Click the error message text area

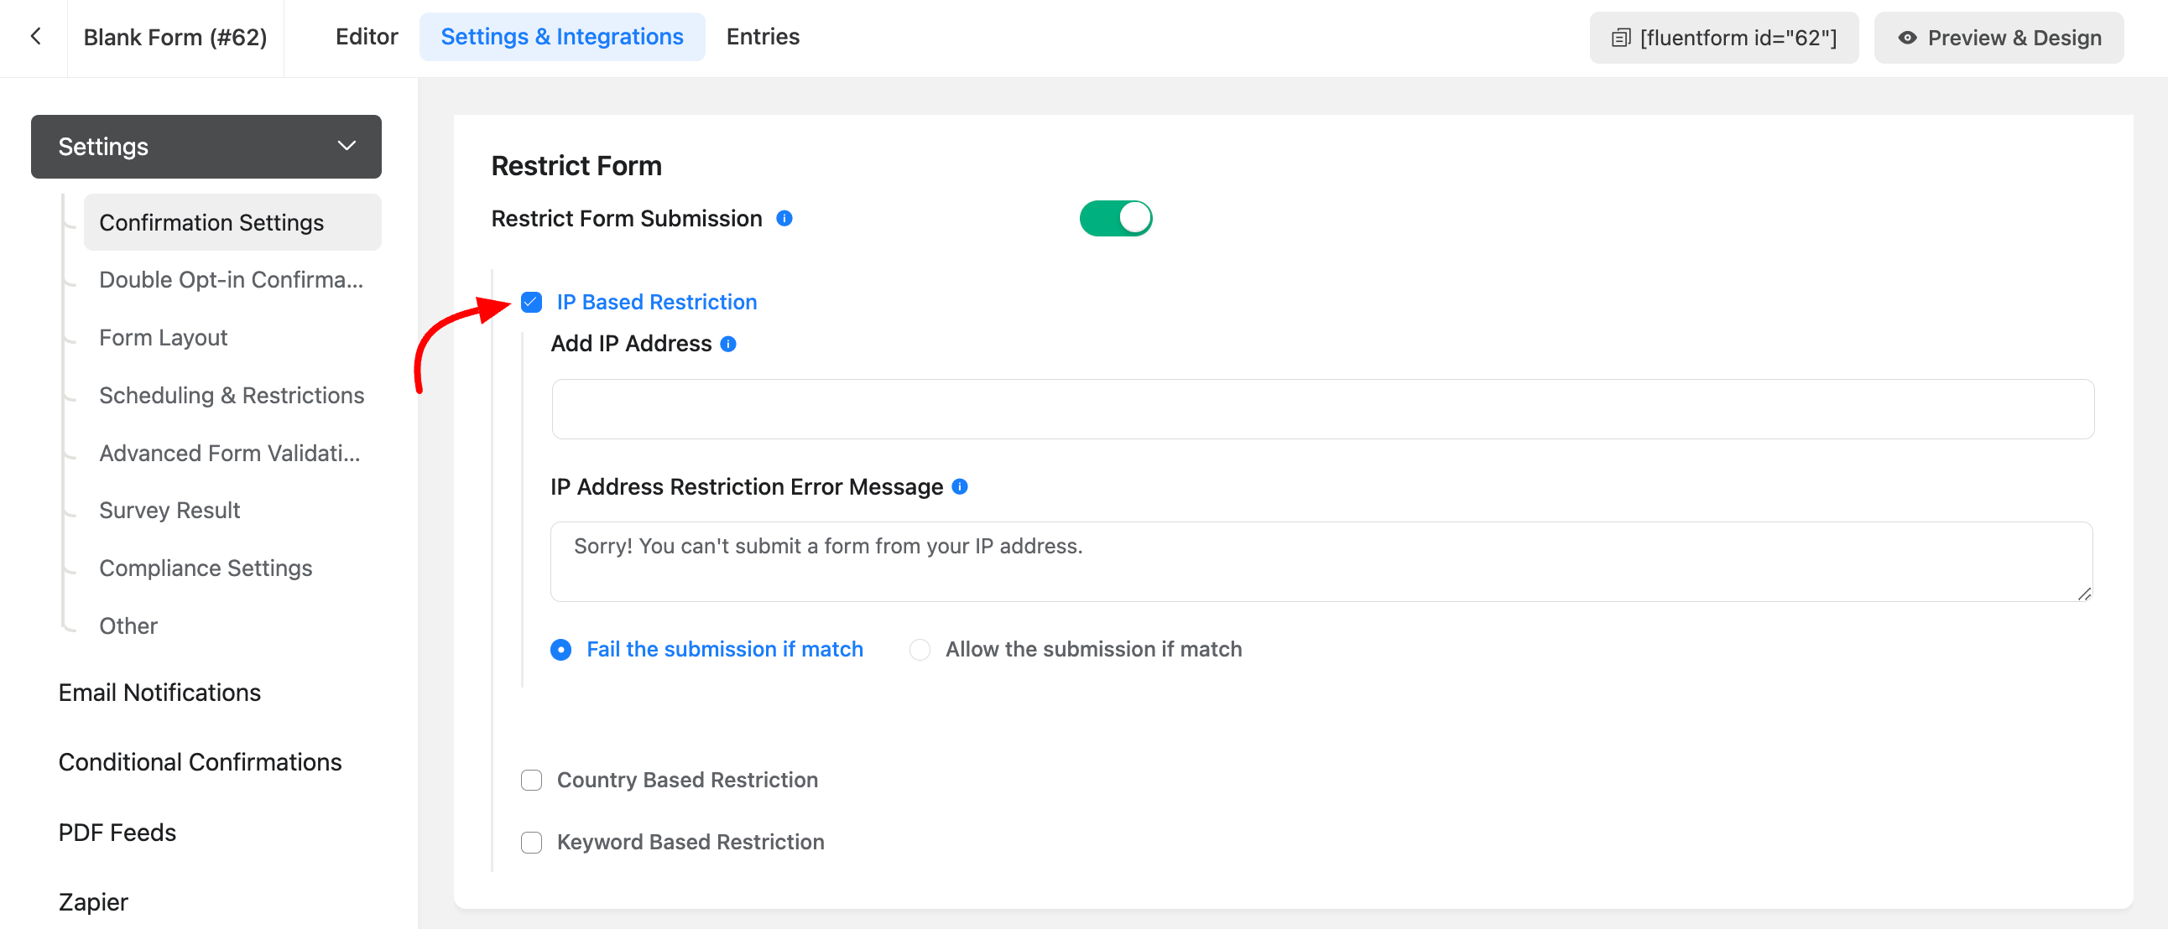(x=1321, y=562)
